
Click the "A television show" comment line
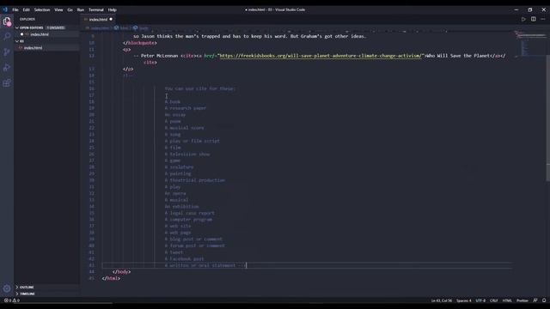click(x=187, y=154)
